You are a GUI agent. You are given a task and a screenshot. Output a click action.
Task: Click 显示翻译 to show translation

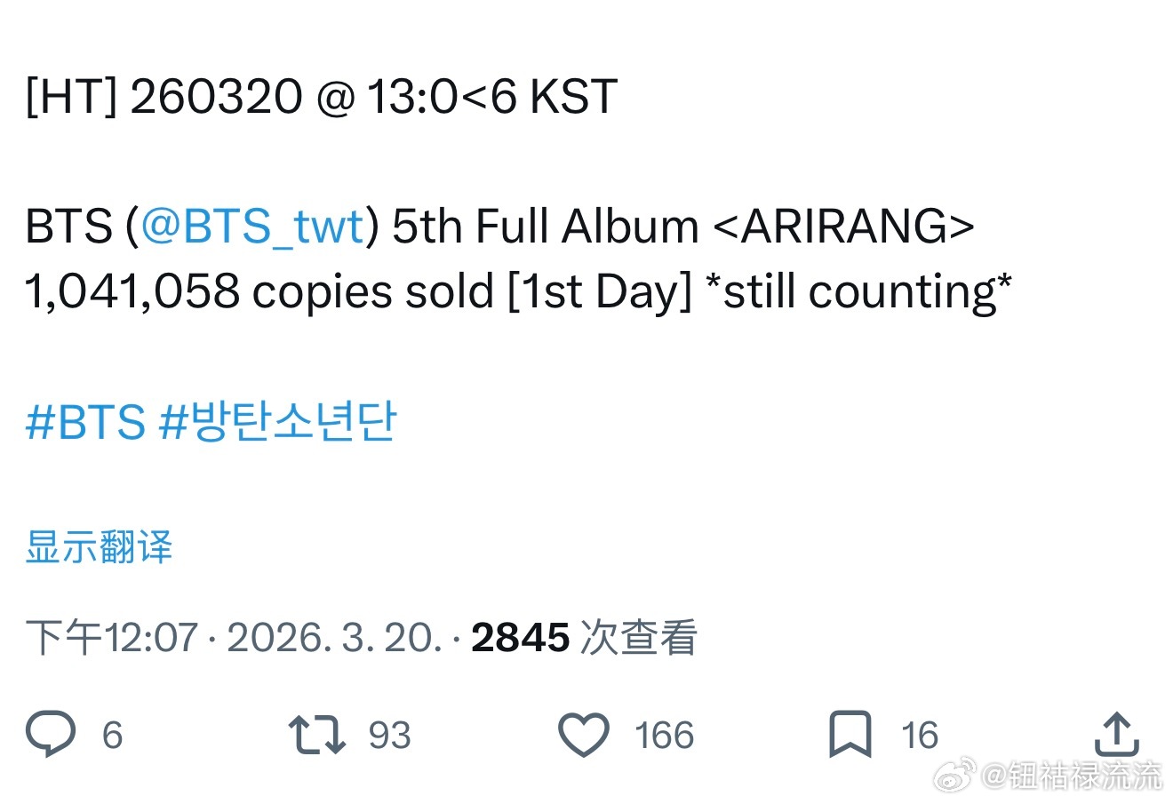99,547
